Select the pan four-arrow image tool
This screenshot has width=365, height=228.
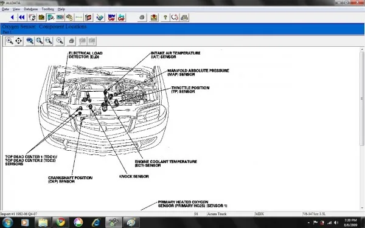tap(19, 41)
